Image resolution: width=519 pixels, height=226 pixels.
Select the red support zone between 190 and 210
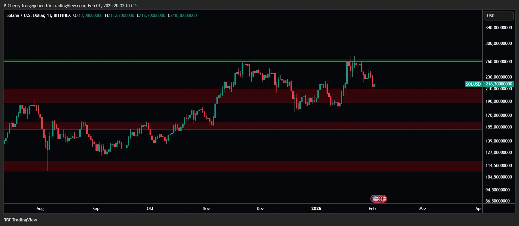pyautogui.click(x=243, y=96)
